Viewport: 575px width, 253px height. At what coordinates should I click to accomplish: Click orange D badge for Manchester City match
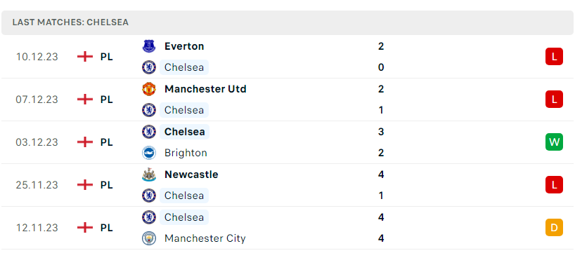coord(554,228)
